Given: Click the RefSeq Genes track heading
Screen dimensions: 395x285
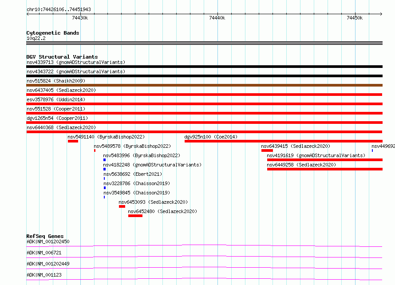Looking at the screenshot, I should click(45, 236).
